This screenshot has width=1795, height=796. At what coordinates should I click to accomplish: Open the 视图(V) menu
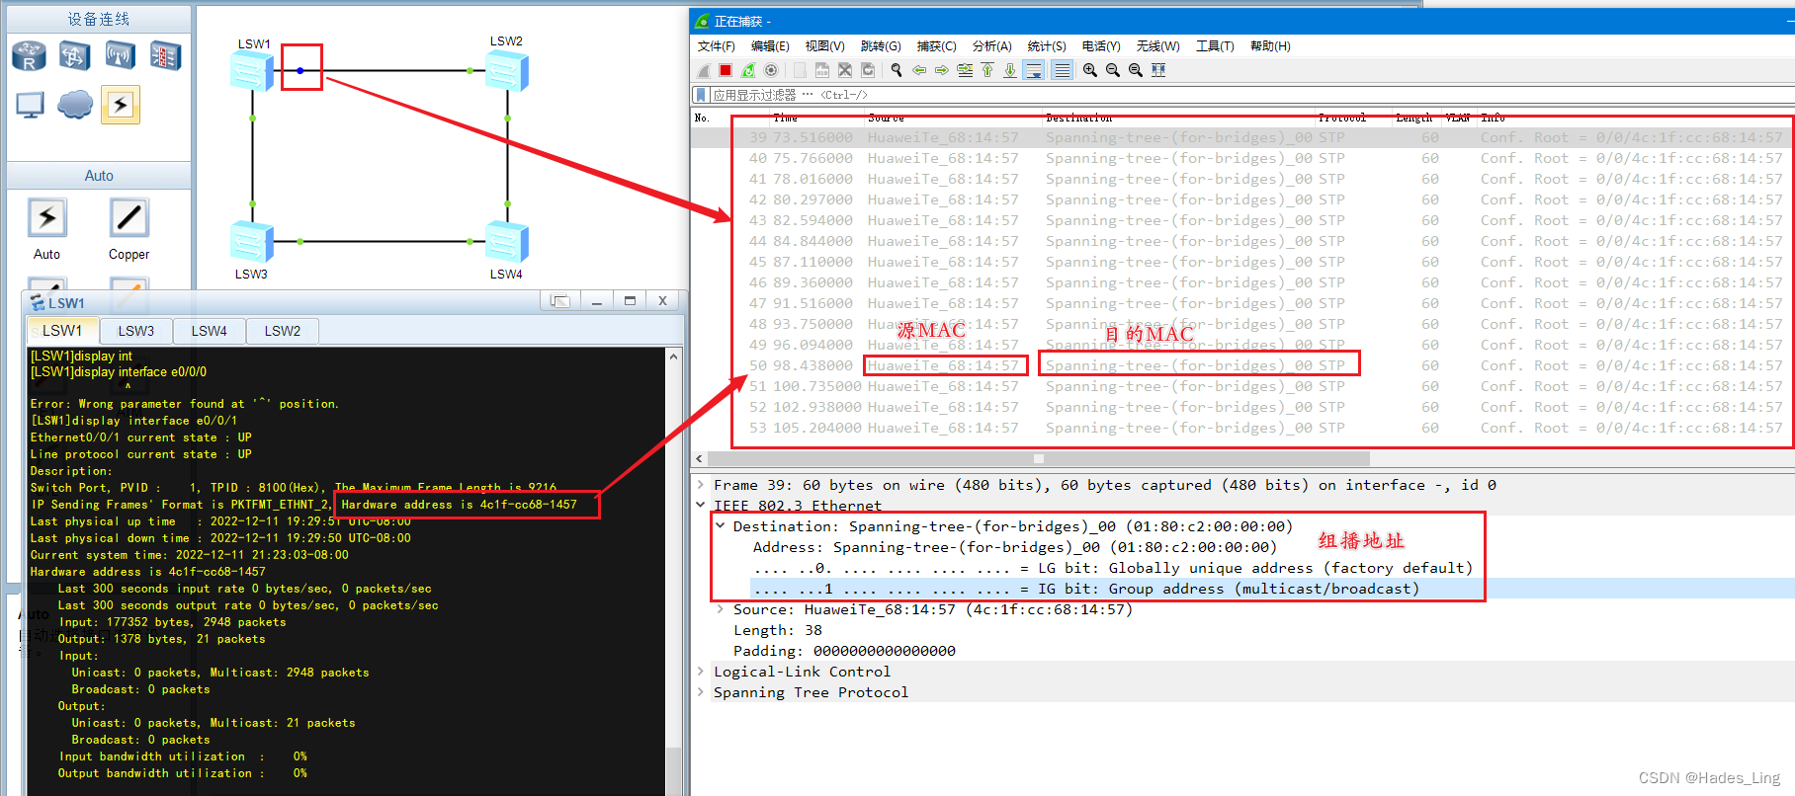tap(824, 46)
